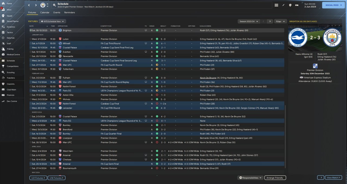Open the Reminders tab
Viewport: 347px width, 184px height.
pyautogui.click(x=69, y=12)
